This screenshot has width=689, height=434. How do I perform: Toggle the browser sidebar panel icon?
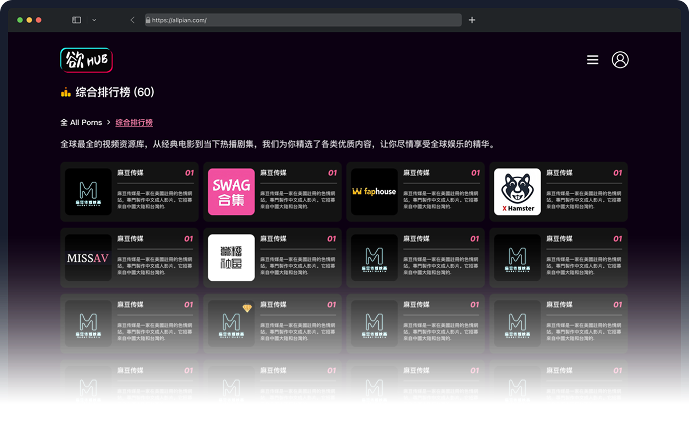coord(77,20)
